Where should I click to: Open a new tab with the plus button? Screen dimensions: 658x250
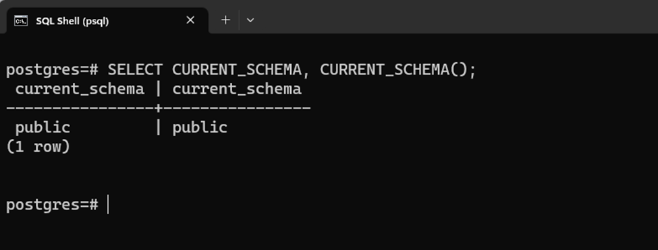pos(225,20)
